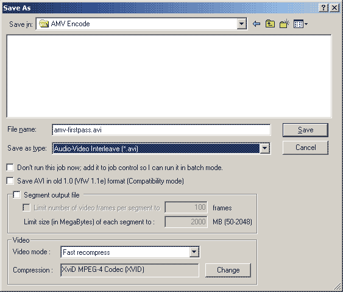Grab the dialog resize grip corner
Screen dimensions: 343x292
point(337,286)
